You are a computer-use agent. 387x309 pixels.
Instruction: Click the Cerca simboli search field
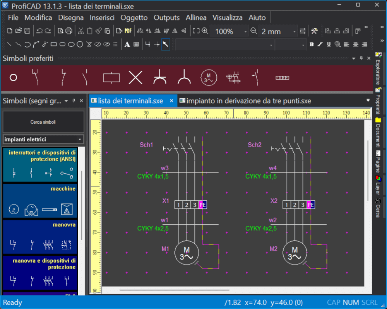[43, 122]
